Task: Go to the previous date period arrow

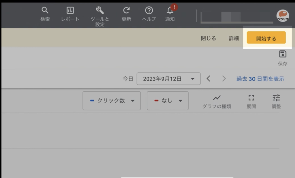Action: pos(209,79)
